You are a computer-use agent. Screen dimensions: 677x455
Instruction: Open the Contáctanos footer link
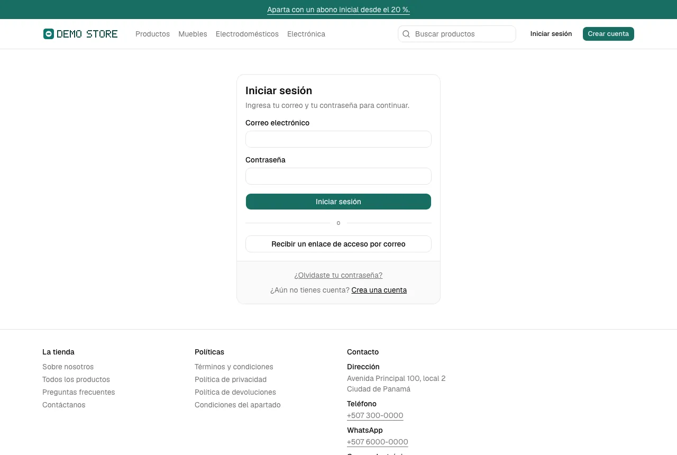(x=63, y=405)
